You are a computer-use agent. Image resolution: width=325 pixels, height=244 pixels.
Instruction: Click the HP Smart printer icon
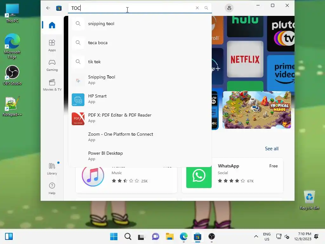pos(78,100)
